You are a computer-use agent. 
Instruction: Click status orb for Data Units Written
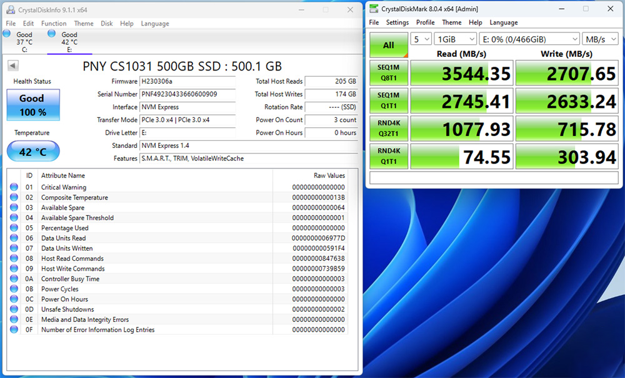pos(14,248)
